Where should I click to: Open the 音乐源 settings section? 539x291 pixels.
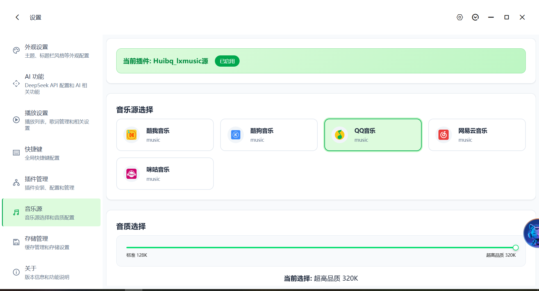pos(51,213)
